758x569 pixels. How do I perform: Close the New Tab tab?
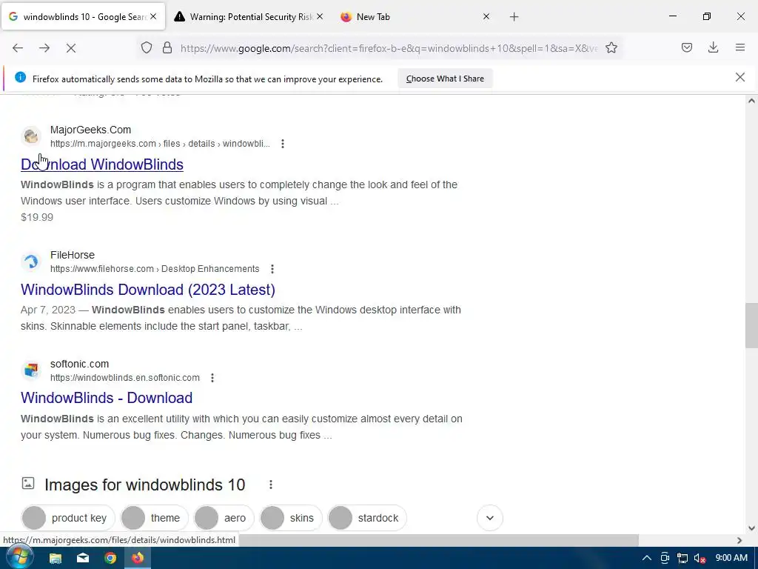(x=486, y=16)
